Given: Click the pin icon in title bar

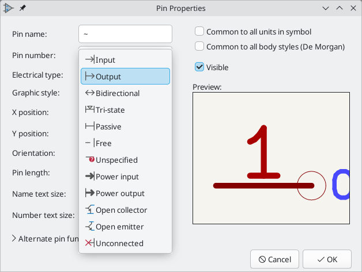Looking at the screenshot, I should (22, 9).
